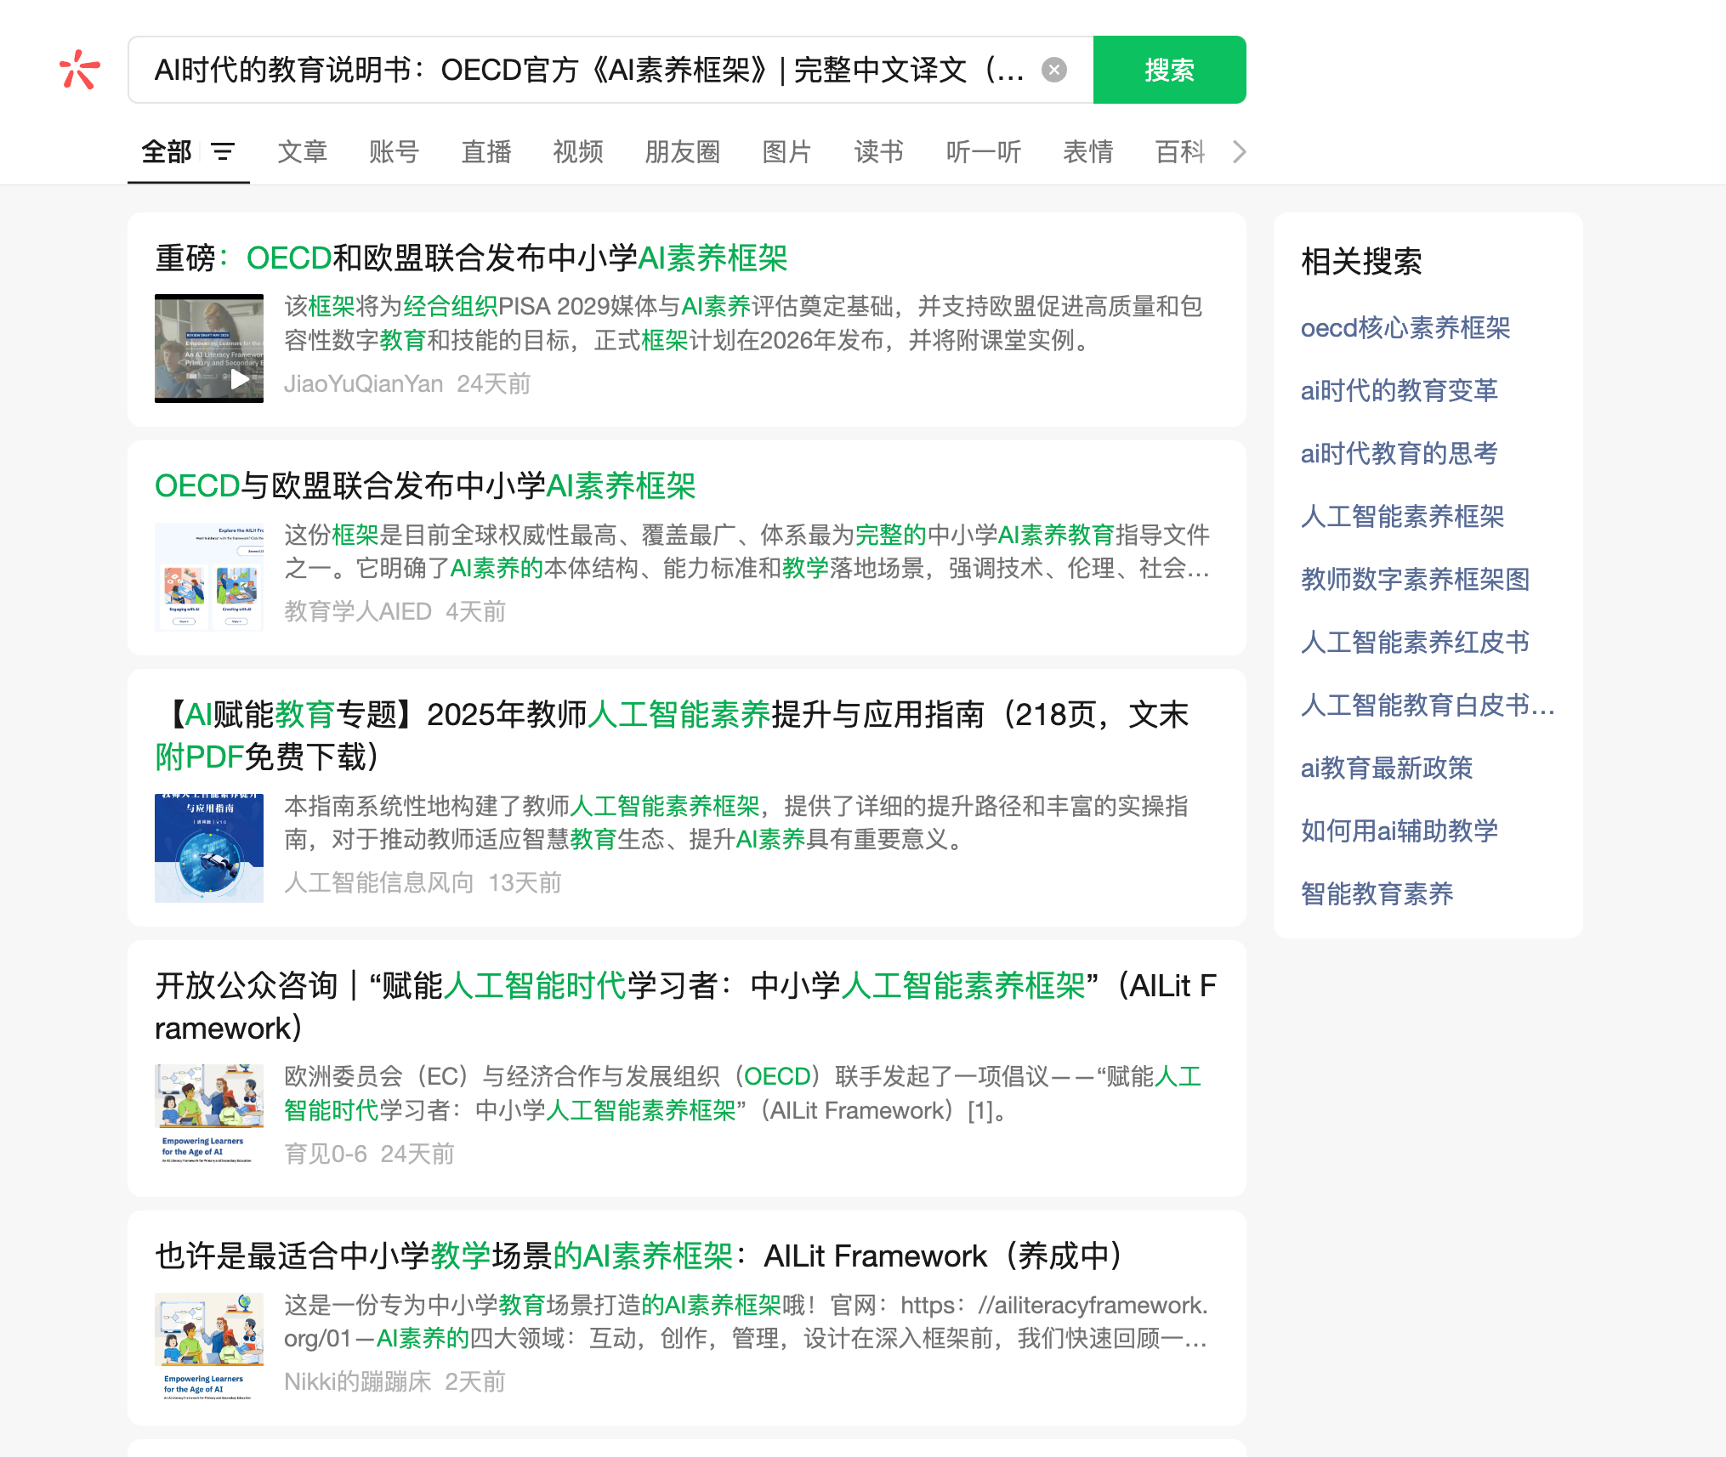The image size is (1726, 1457).
Task: Expand more categories with right chevron
Action: [x=1239, y=152]
